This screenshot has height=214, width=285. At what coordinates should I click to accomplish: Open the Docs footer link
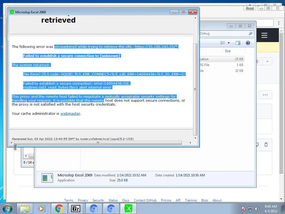tap(126, 200)
